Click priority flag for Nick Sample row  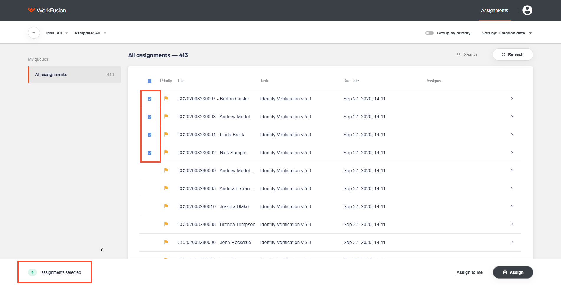166,152
